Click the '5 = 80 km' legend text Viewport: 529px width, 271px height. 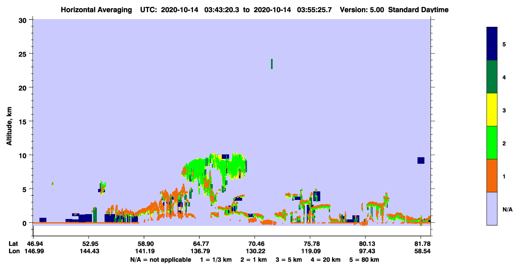coord(365,260)
